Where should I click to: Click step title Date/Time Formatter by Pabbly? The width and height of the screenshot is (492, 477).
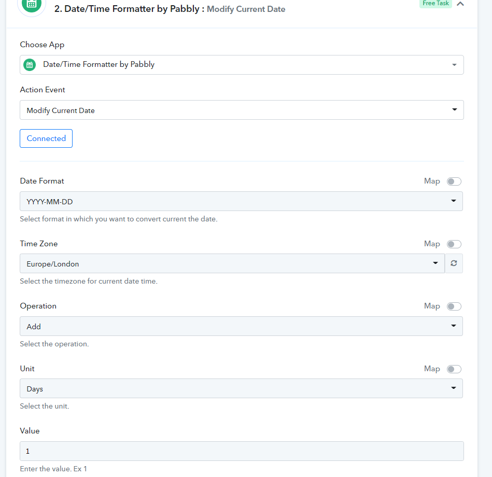click(127, 9)
